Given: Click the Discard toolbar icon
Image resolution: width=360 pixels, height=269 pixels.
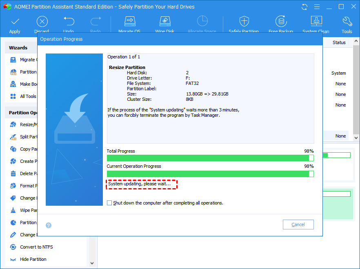Looking at the screenshot, I should (x=42, y=22).
